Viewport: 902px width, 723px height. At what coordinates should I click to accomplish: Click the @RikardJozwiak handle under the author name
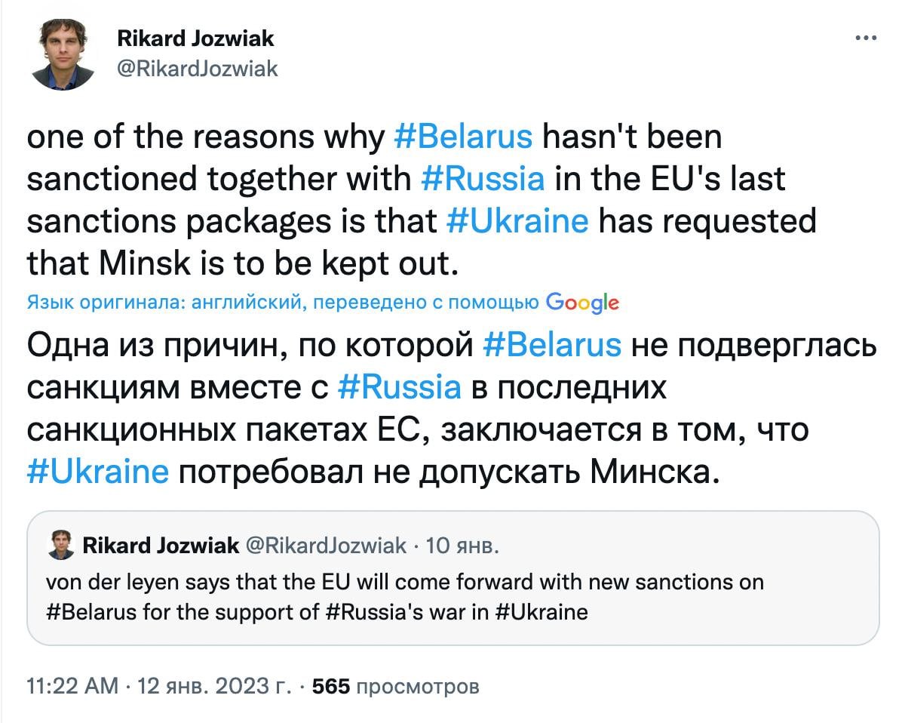[x=198, y=69]
